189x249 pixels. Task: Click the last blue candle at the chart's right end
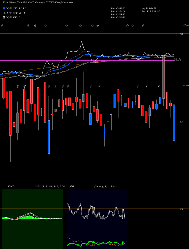(174, 123)
